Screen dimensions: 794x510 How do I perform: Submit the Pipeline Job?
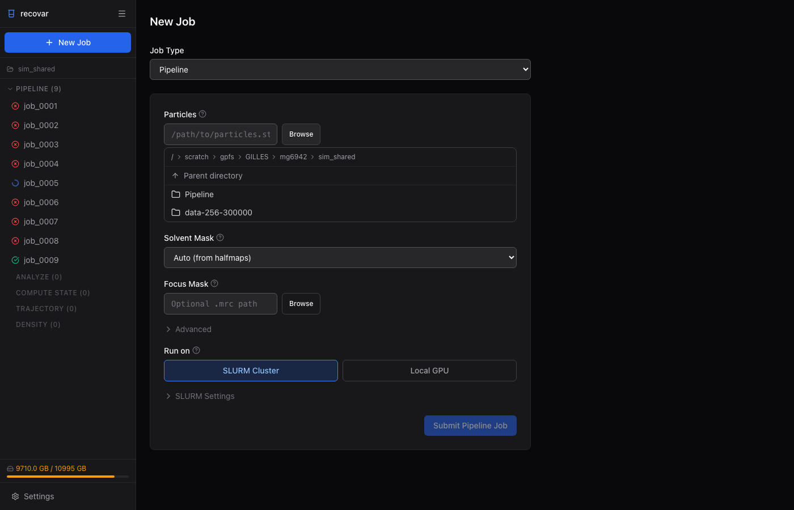tap(470, 426)
